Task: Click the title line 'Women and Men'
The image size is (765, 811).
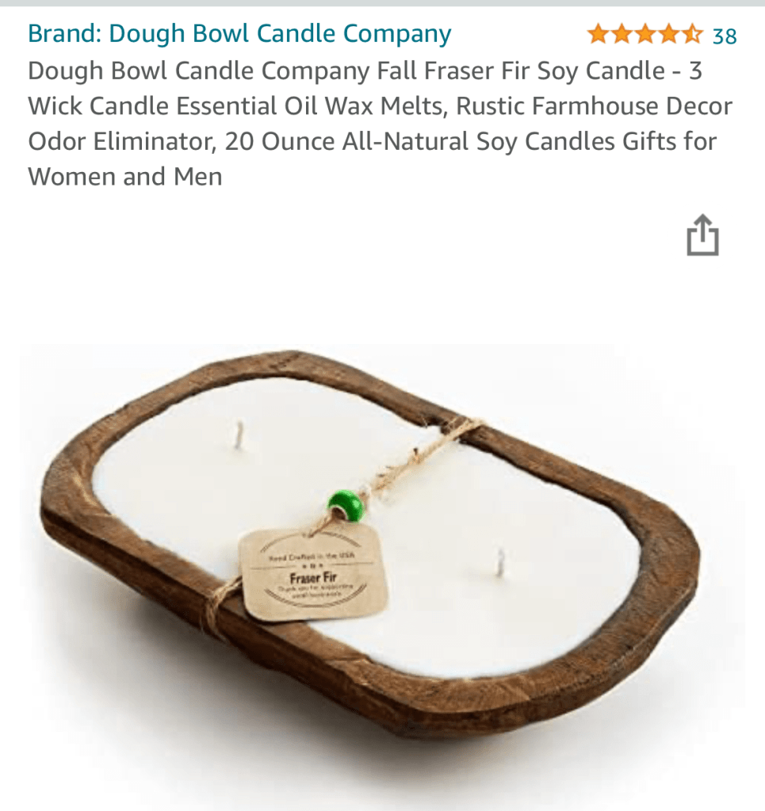Action: 125,176
